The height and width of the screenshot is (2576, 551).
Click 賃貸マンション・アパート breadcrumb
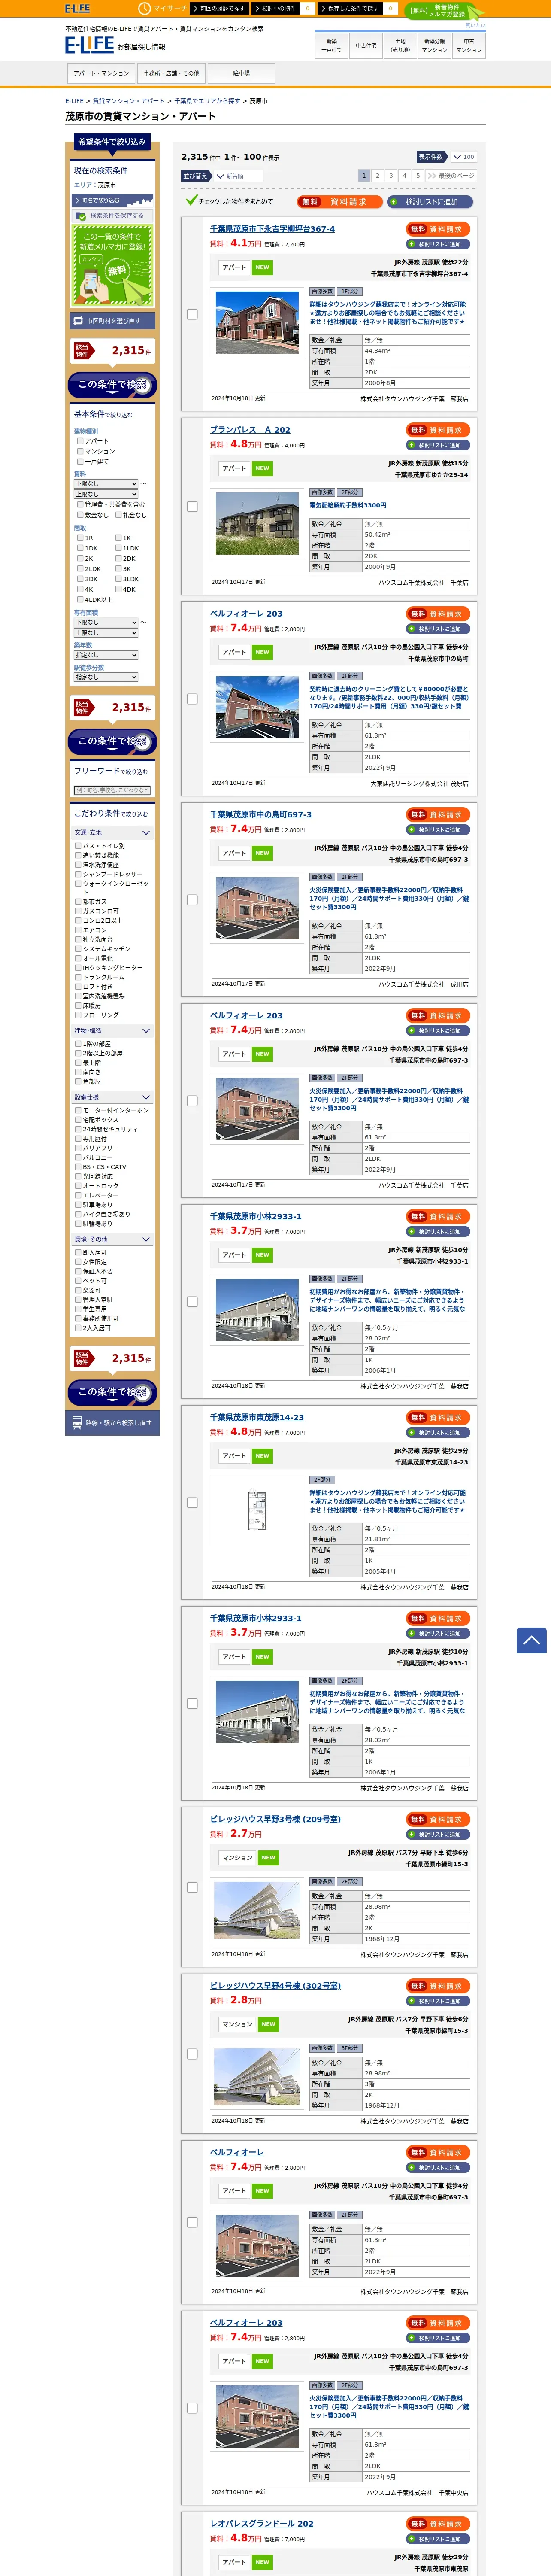click(129, 101)
